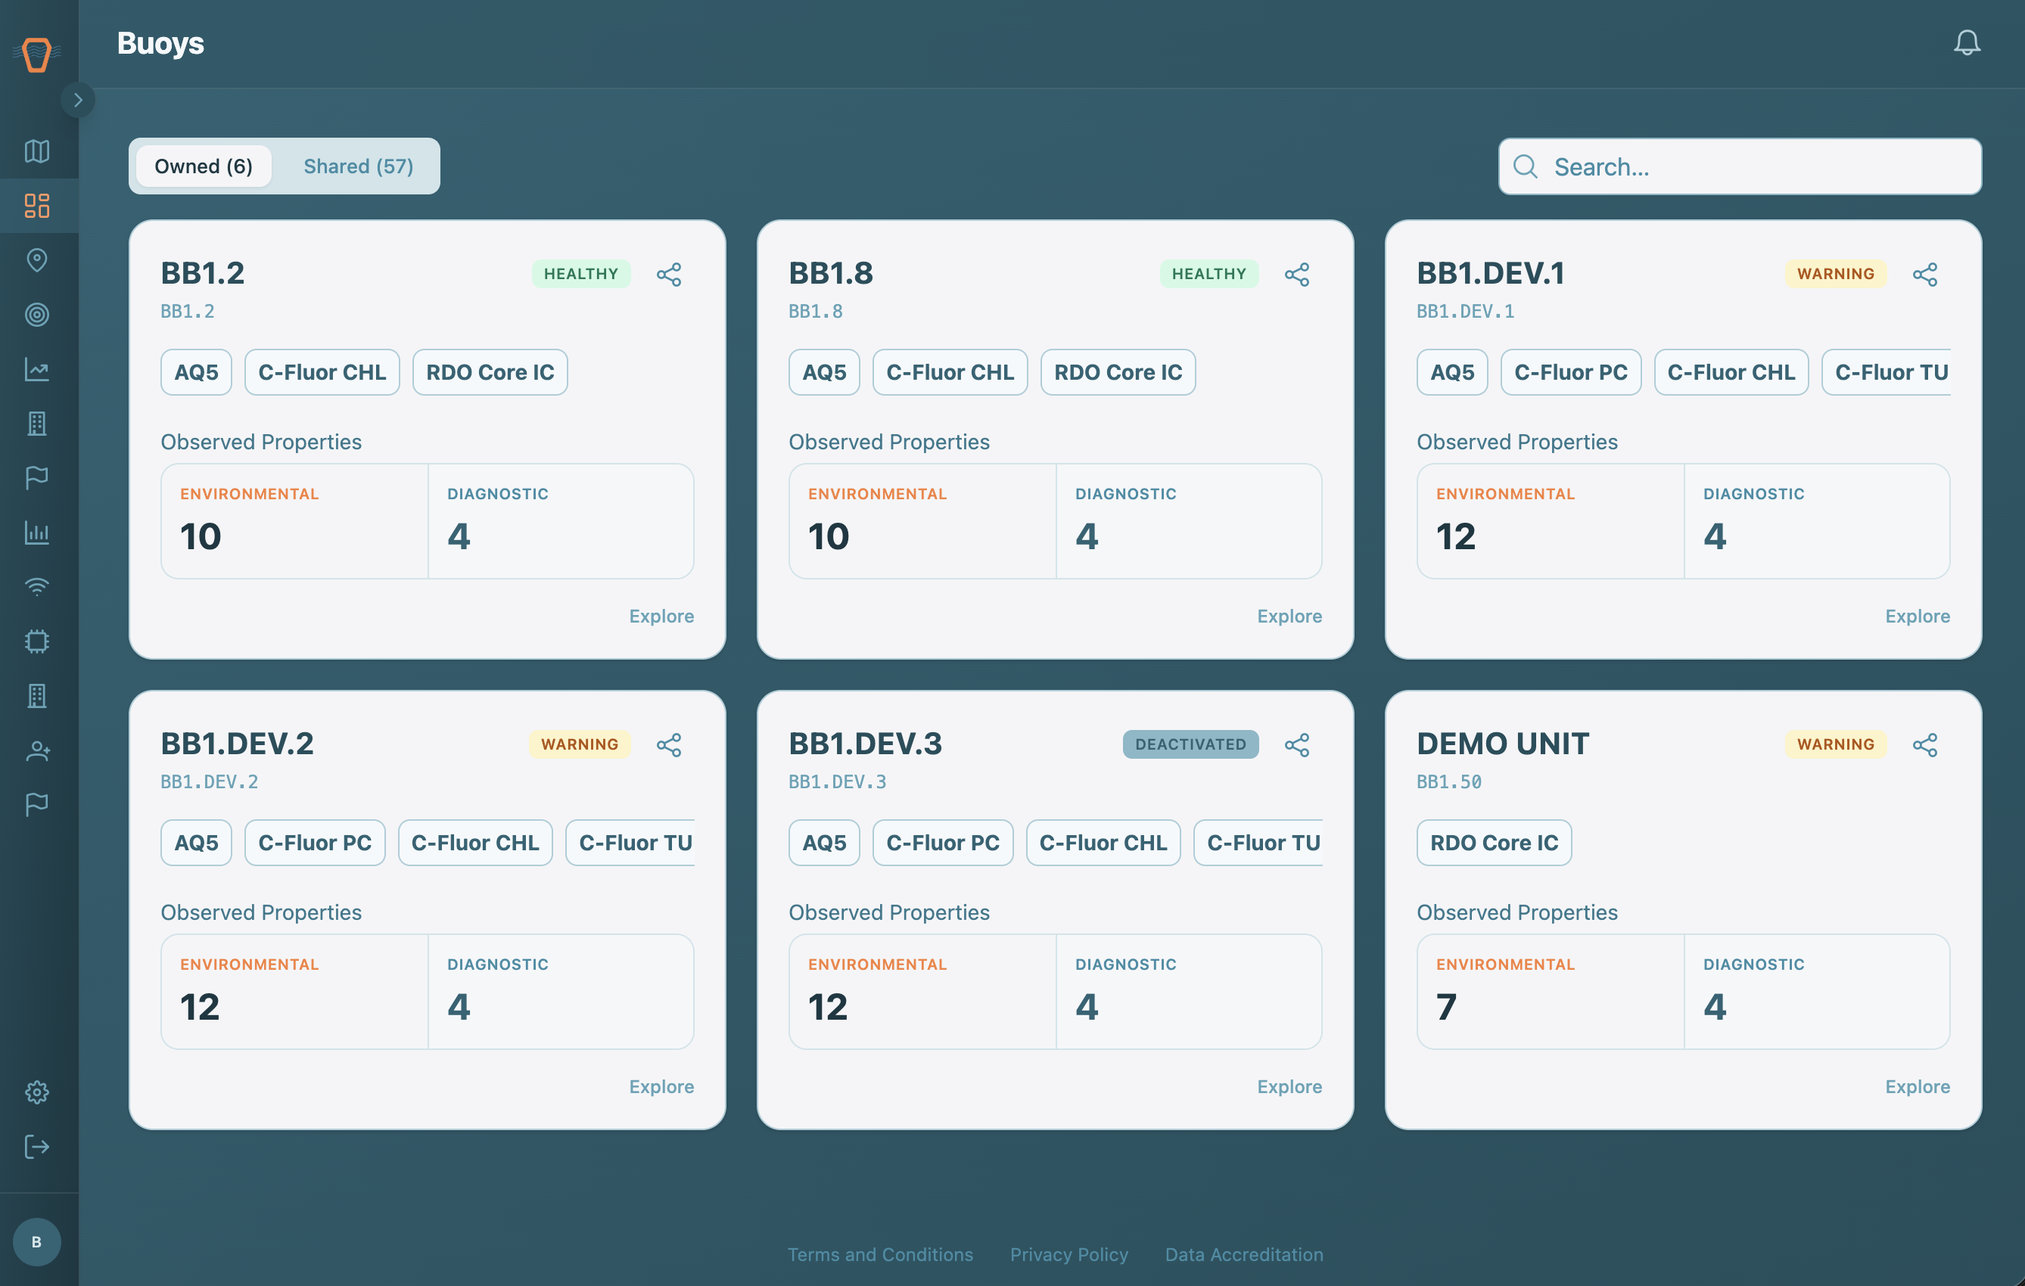The height and width of the screenshot is (1286, 2025).
Task: Open Terms and Conditions link
Action: 879,1254
